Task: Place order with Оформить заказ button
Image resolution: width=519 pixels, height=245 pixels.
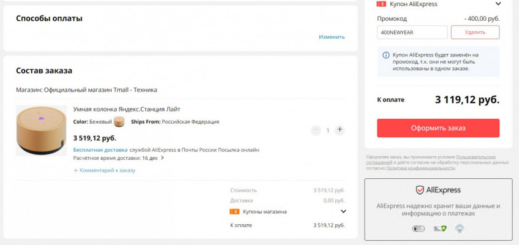Action: pyautogui.click(x=438, y=128)
